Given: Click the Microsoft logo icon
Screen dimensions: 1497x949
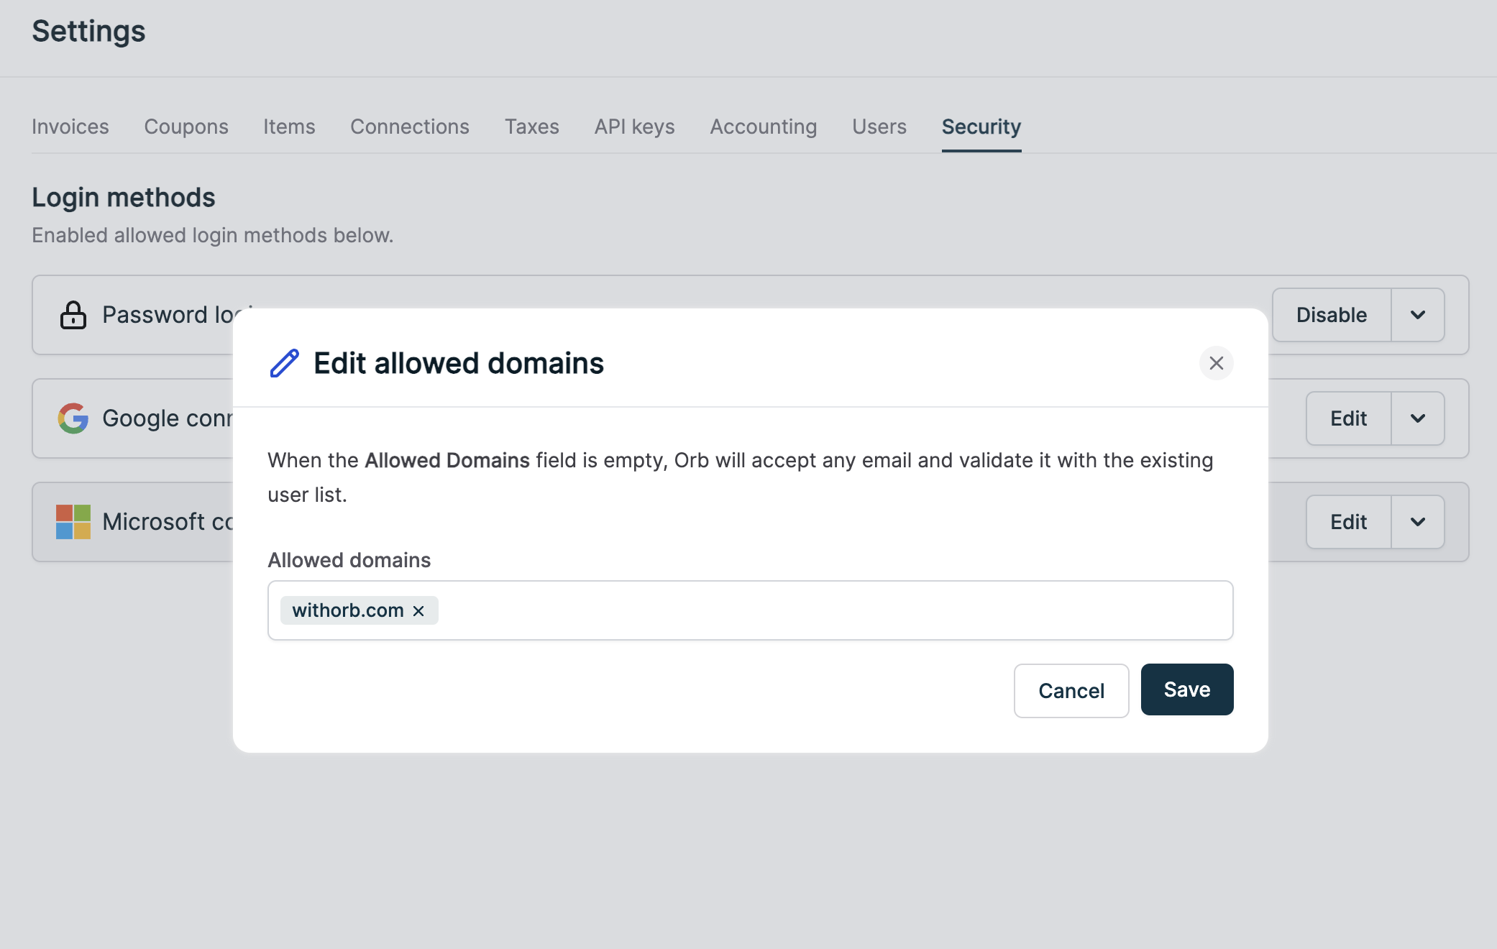Looking at the screenshot, I should point(73,522).
